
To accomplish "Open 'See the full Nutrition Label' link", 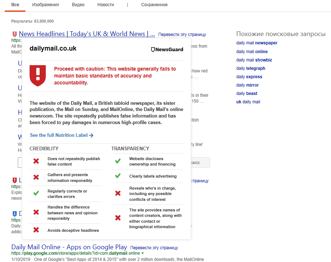I will click(62, 135).
